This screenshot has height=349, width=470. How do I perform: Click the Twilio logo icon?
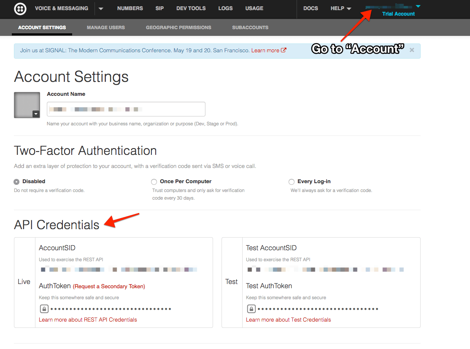click(x=20, y=9)
